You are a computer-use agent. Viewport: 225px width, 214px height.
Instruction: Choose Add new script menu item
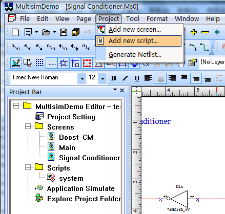tap(138, 41)
